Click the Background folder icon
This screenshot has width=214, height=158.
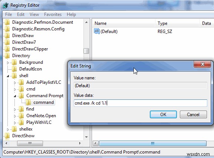14,62
